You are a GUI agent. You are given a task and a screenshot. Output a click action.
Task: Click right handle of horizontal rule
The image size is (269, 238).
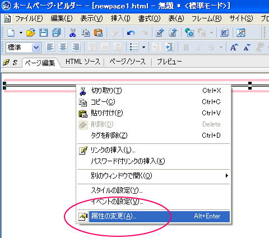250,86
